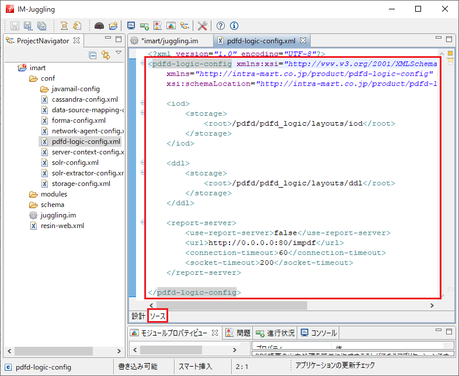Click the information (i) toolbar icon
The height and width of the screenshot is (376, 459).
(234, 26)
